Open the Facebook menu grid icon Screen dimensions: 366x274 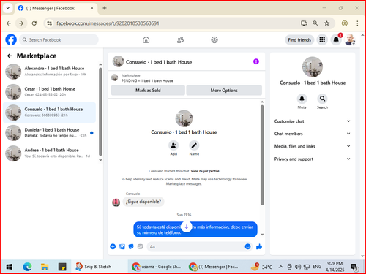pos(322,39)
